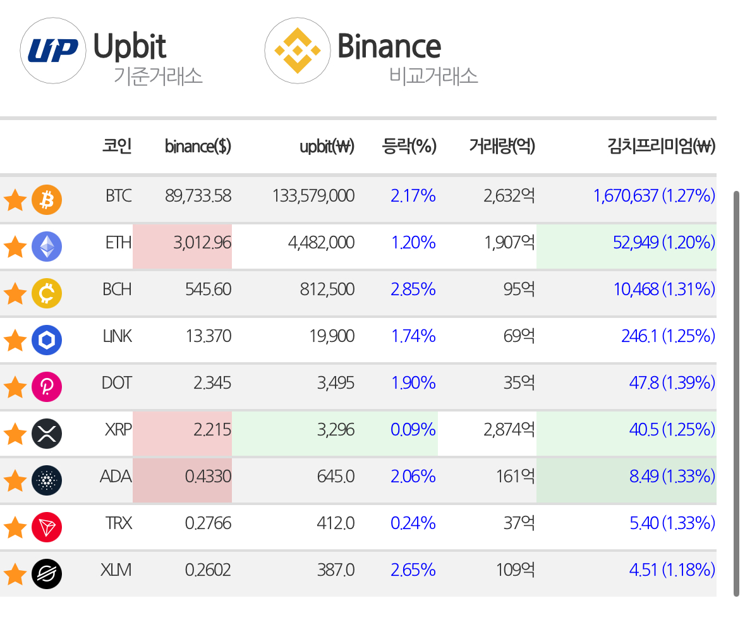
Task: Click LINK premium 246.1 (1.25%)
Action: tap(669, 336)
